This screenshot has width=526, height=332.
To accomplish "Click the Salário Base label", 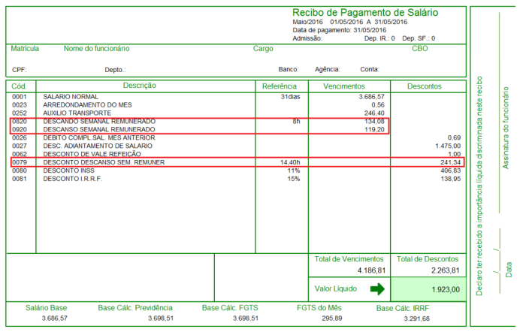I will [x=47, y=308].
